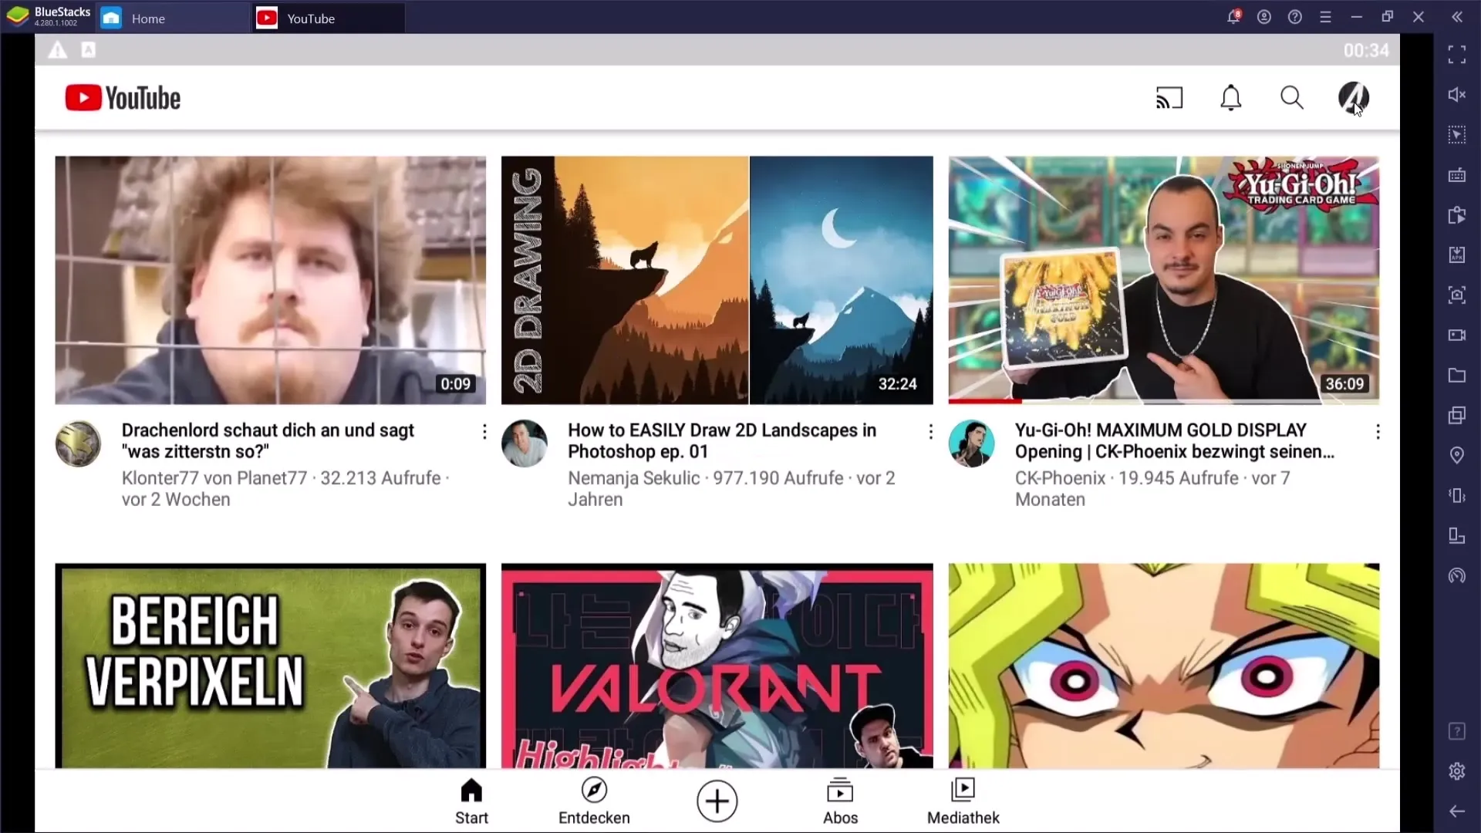Image resolution: width=1481 pixels, height=833 pixels.
Task: Click the cursor lock sidebar icon
Action: click(1457, 135)
